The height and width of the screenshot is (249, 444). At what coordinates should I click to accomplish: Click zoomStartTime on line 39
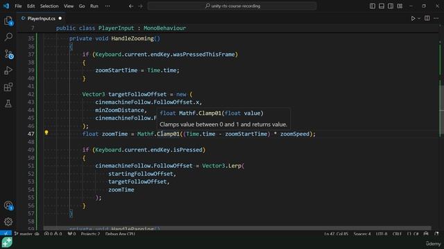click(x=116, y=71)
